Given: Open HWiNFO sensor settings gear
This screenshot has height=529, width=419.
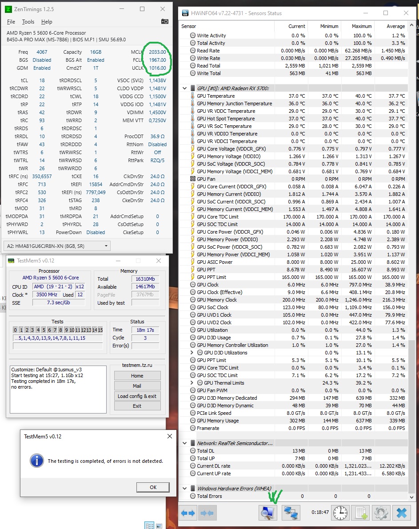Looking at the screenshot, I should pyautogui.click(x=381, y=513).
